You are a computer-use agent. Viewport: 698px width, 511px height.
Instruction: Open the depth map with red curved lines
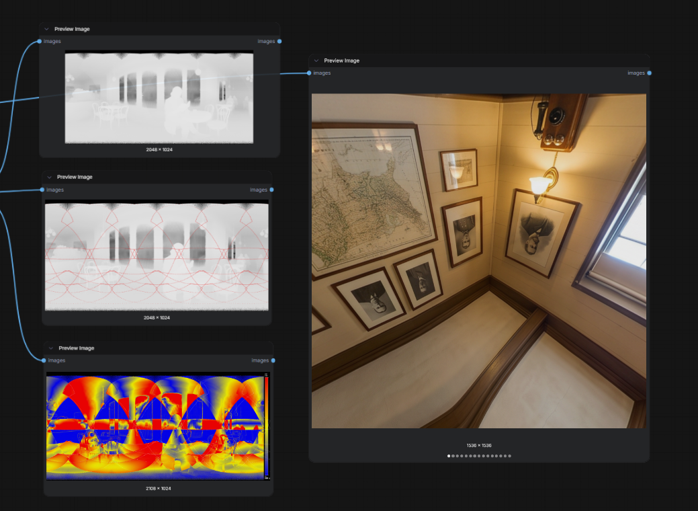click(157, 255)
